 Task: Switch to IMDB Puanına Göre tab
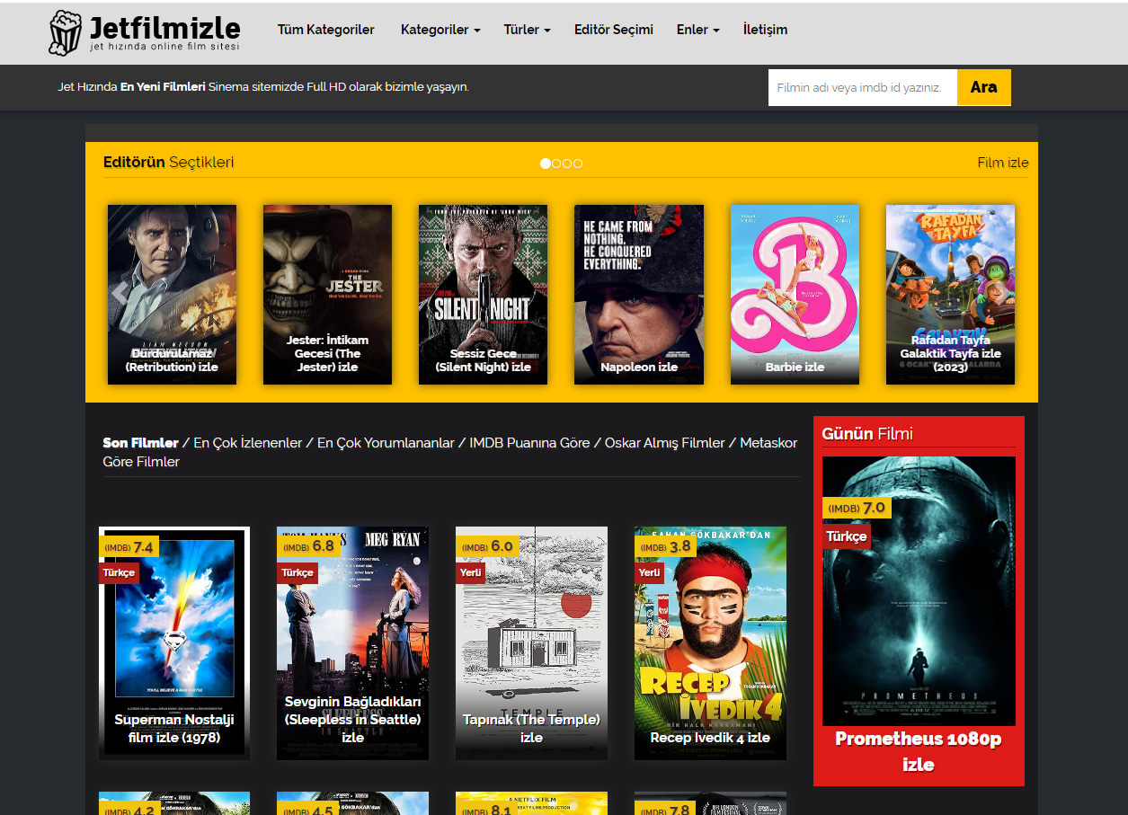529,443
